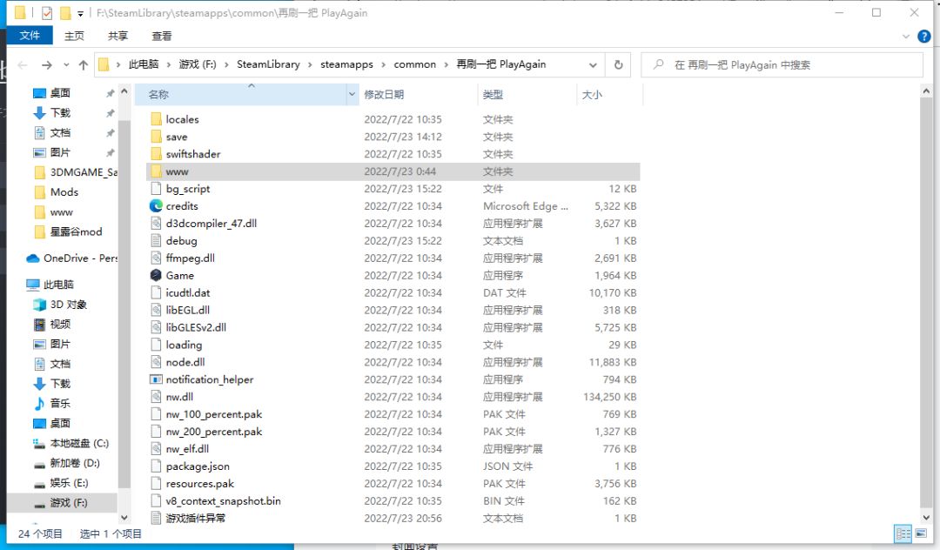The height and width of the screenshot is (550, 940).
Task: Open 下载 quick access icon with pin
Action: click(39, 112)
